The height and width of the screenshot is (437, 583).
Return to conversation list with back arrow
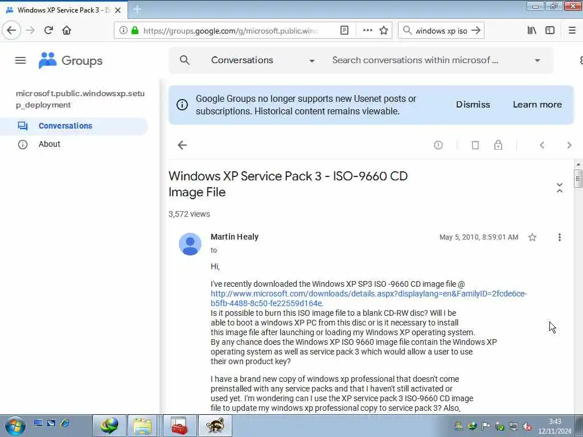point(182,145)
